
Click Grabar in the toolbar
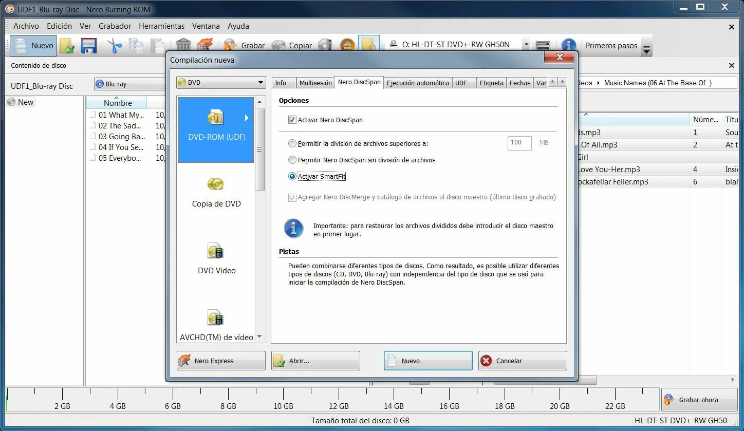pyautogui.click(x=245, y=45)
